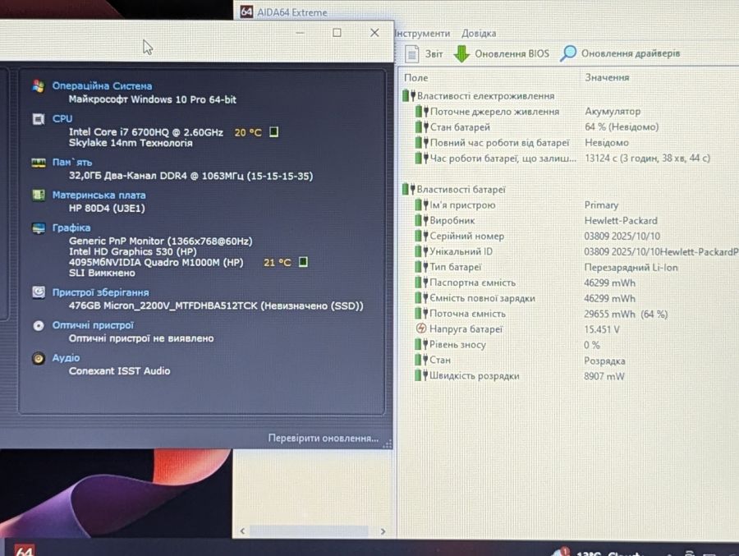Click the Материнська плата heading link
The image size is (739, 556).
pos(99,195)
